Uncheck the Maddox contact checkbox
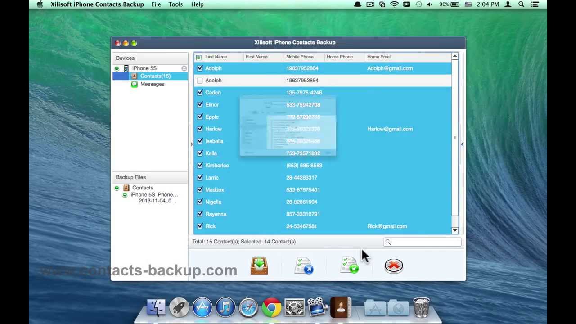Viewport: 576px width, 324px height. pyautogui.click(x=200, y=190)
